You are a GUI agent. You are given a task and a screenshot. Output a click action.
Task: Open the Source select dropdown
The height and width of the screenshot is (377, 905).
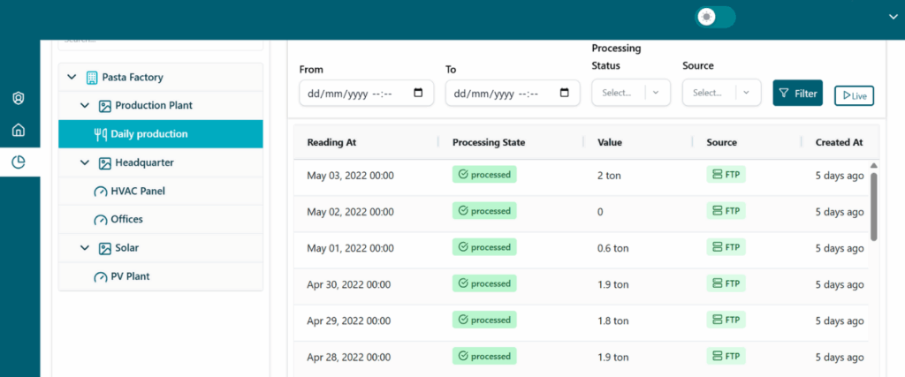pyautogui.click(x=721, y=93)
